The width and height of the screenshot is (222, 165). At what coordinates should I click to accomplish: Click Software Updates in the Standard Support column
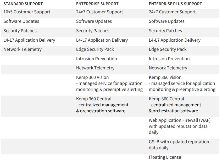21,21
